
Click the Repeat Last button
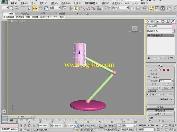pyautogui.click(x=160, y=114)
